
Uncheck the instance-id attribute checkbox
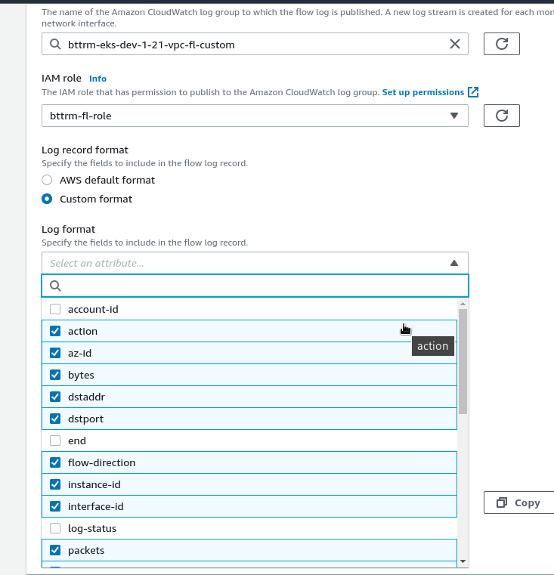click(x=55, y=484)
